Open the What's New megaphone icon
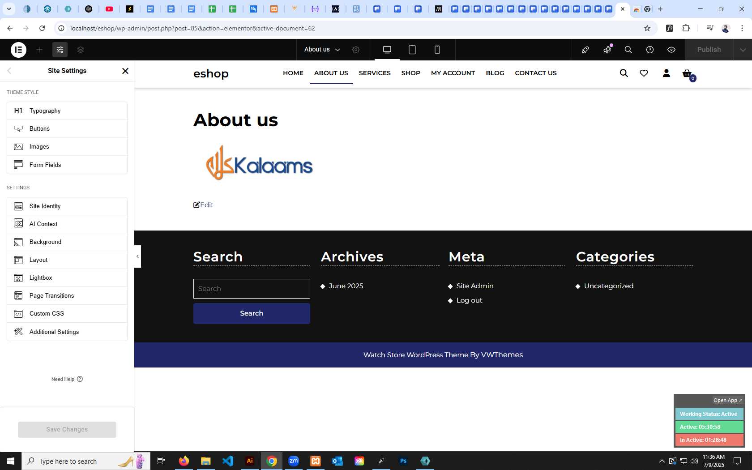752x470 pixels. [x=607, y=50]
